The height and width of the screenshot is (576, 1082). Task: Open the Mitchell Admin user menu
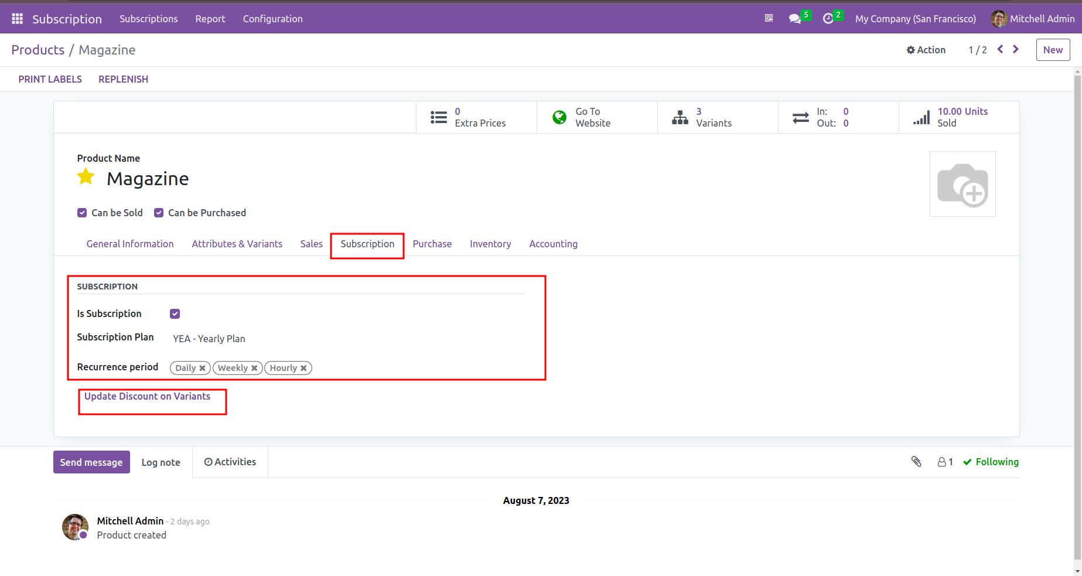[x=1033, y=19]
